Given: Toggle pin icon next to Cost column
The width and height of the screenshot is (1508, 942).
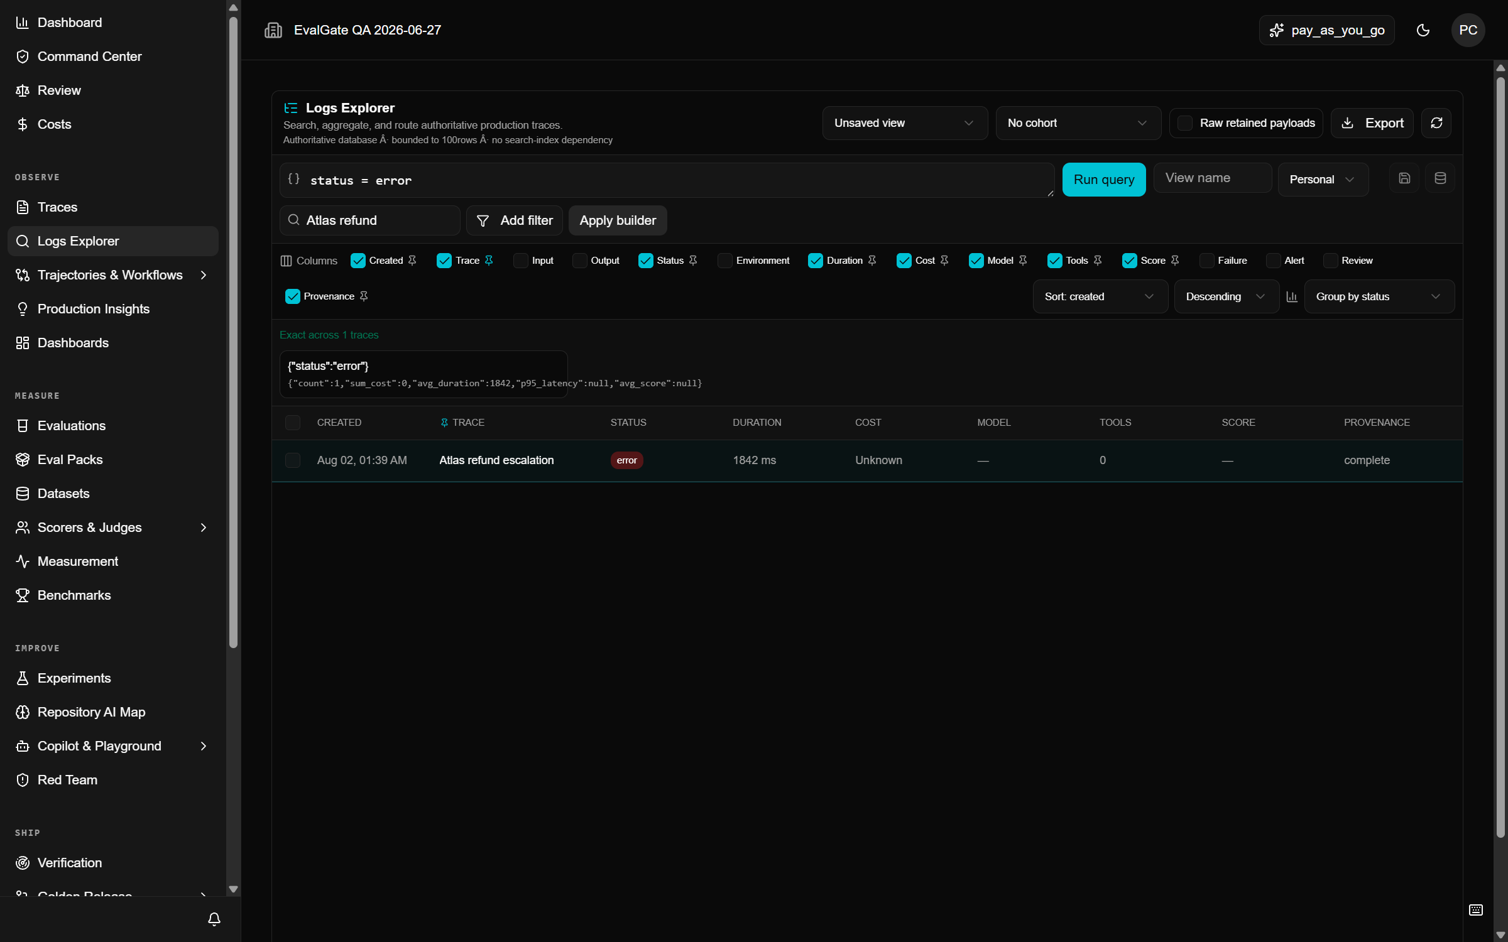Looking at the screenshot, I should coord(944,261).
